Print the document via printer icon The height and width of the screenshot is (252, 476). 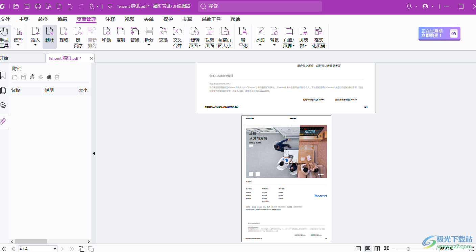point(38,6)
